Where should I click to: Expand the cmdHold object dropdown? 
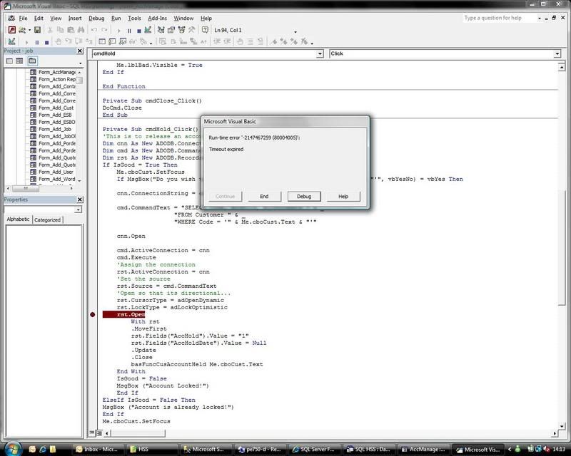pyautogui.click(x=320, y=54)
